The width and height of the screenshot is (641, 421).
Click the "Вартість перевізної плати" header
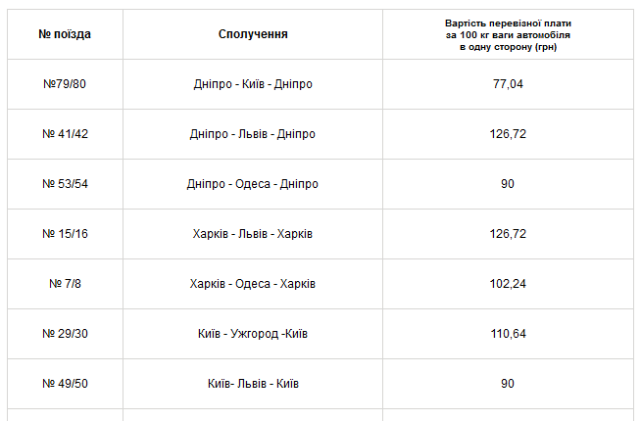tap(507, 34)
